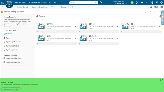This screenshot has width=164, height=92.
Task: Click the share arrow icon
Action: coord(147,3)
